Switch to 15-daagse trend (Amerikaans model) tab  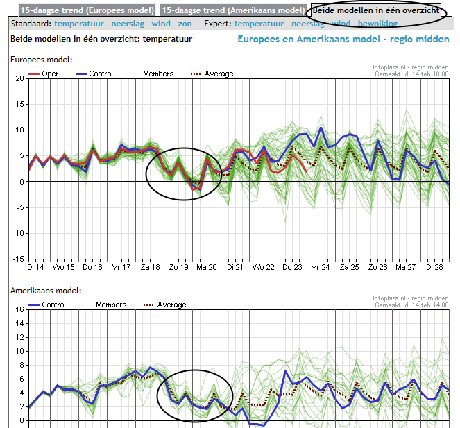click(232, 10)
